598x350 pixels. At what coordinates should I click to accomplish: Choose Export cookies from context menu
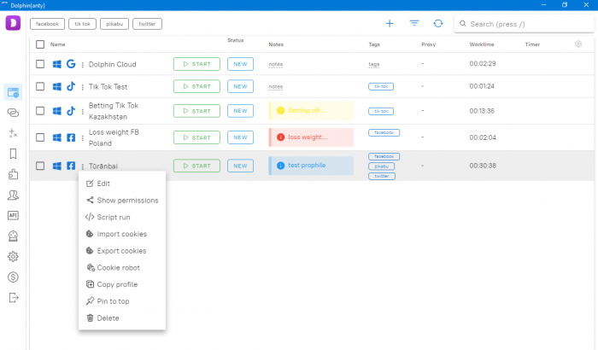[x=121, y=251]
